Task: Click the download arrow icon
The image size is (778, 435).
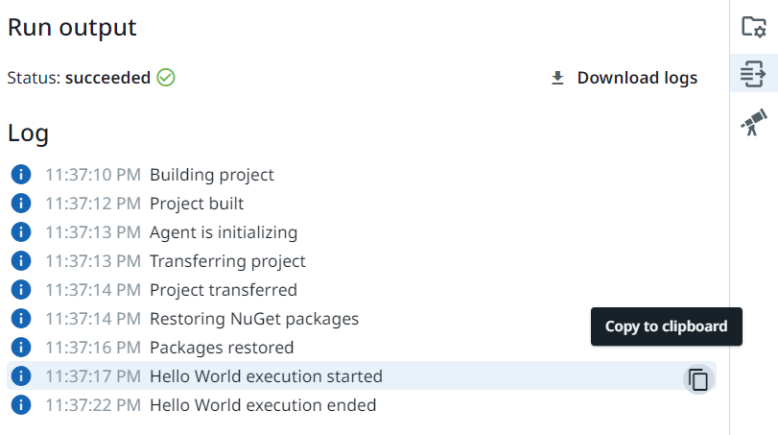Action: click(x=557, y=78)
